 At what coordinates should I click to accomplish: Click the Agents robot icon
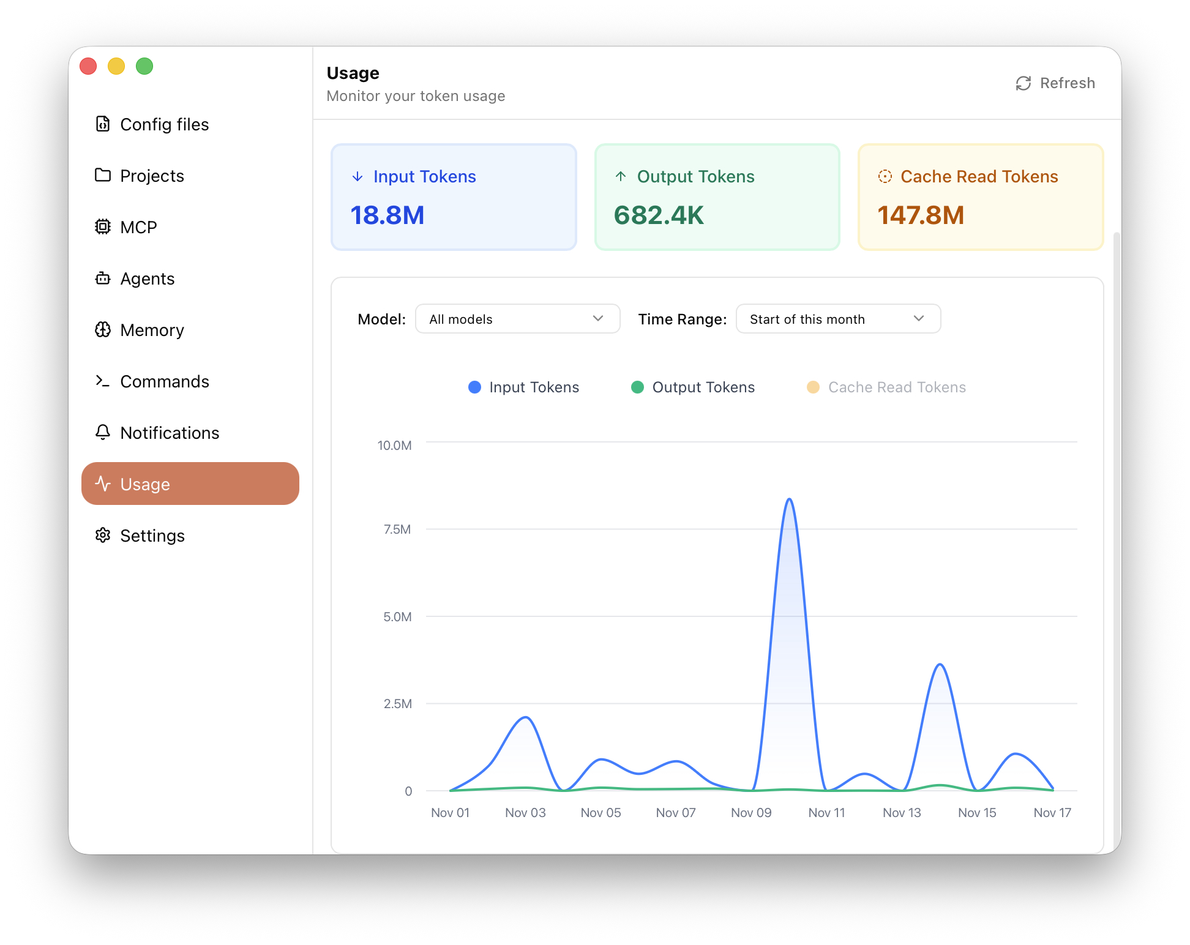click(103, 278)
